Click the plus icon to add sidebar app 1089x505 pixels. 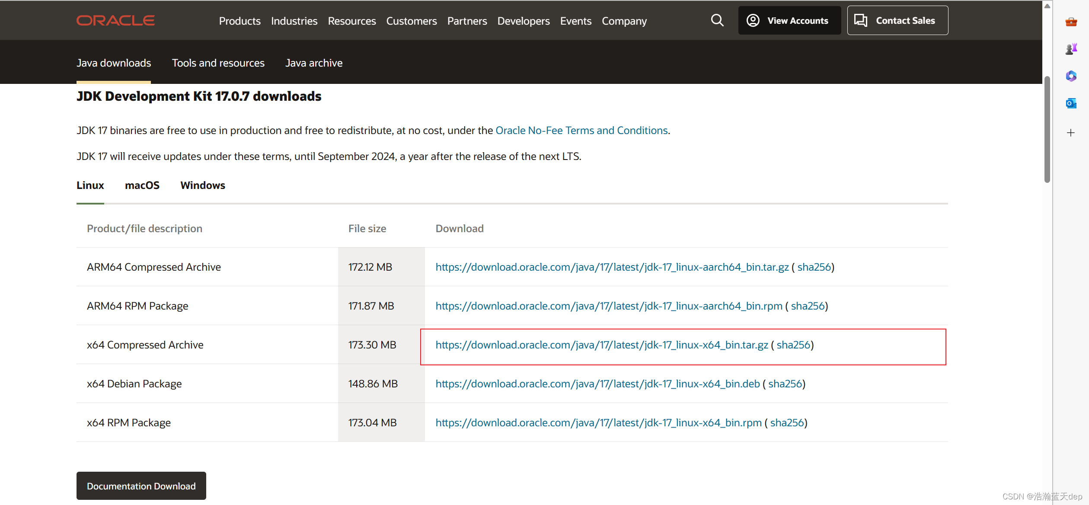tap(1071, 133)
